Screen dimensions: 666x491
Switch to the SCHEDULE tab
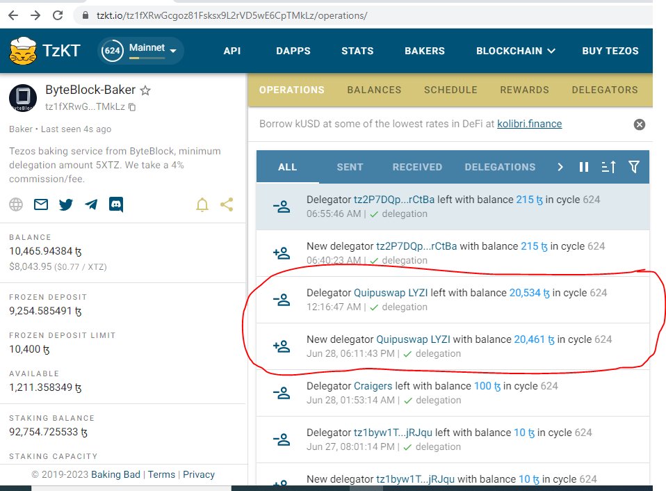click(x=450, y=90)
